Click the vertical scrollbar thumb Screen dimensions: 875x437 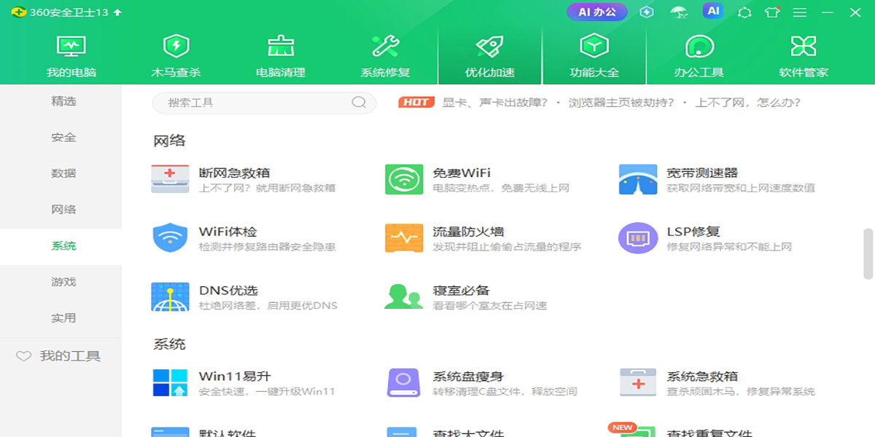tap(868, 253)
